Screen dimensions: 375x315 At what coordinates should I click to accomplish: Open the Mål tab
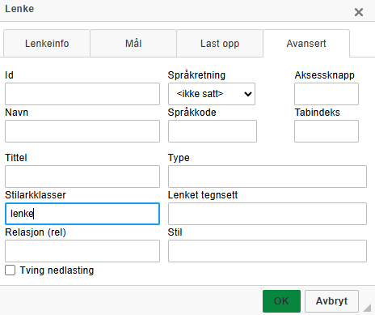pos(133,44)
